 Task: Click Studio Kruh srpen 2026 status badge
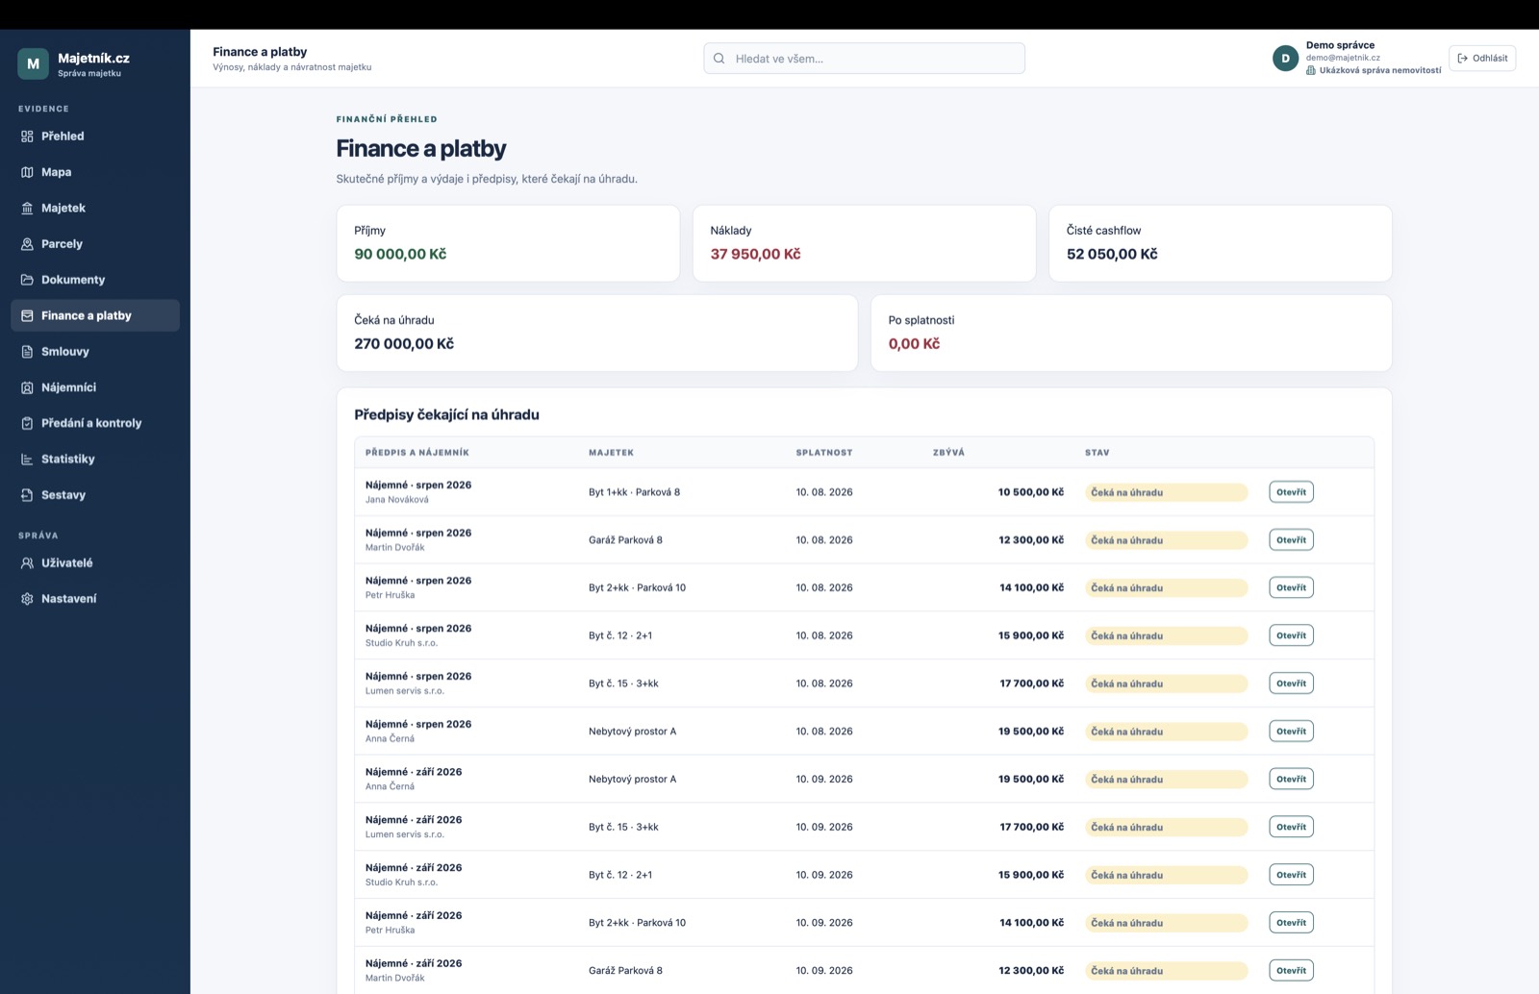[1166, 635]
